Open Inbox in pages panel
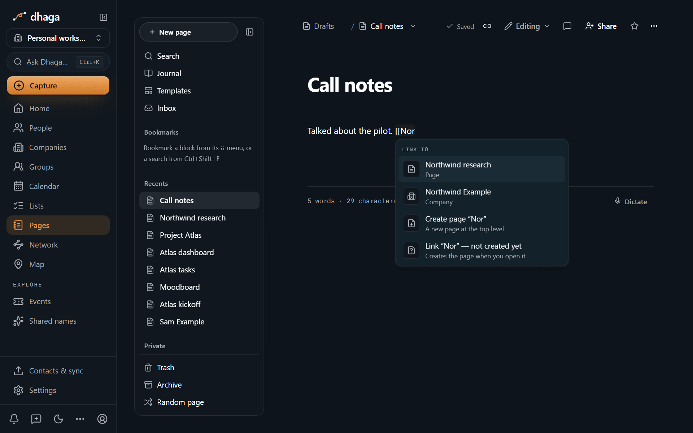The width and height of the screenshot is (693, 433). pos(199,108)
